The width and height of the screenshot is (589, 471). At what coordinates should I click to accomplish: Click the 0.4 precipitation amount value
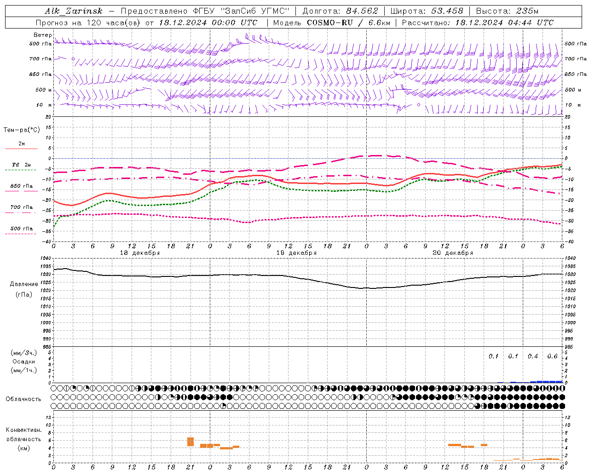533,356
